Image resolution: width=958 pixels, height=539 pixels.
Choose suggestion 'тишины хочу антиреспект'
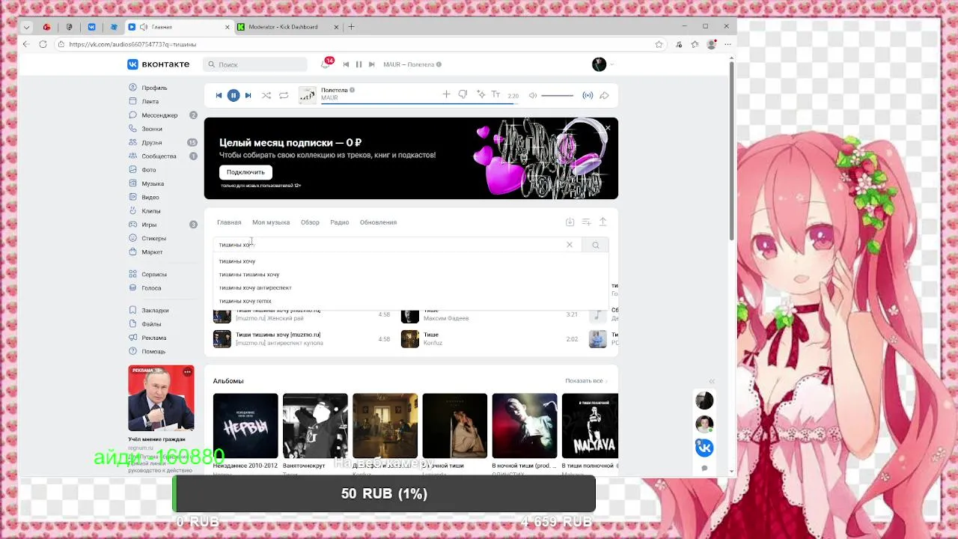point(254,287)
